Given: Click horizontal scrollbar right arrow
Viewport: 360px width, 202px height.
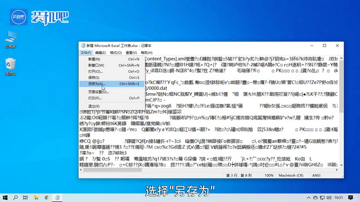Looking at the screenshot, I should pos(337,169).
